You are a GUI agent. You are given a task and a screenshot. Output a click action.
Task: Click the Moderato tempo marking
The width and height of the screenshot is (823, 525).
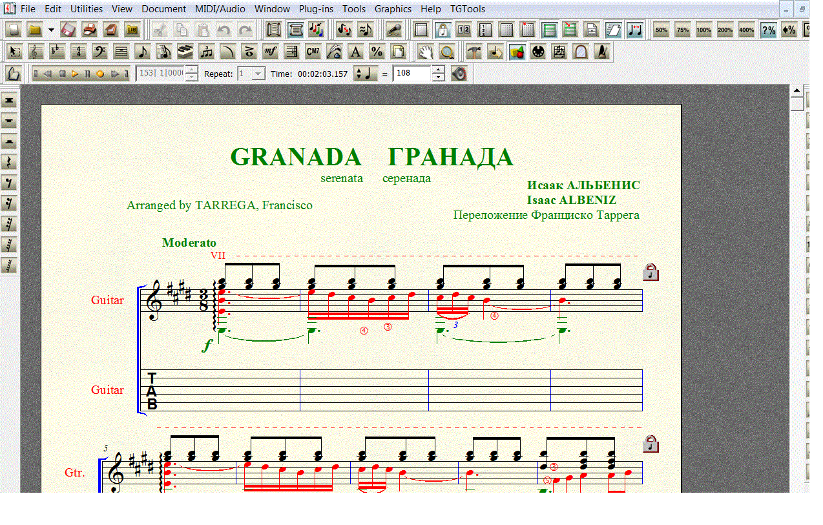pos(189,243)
